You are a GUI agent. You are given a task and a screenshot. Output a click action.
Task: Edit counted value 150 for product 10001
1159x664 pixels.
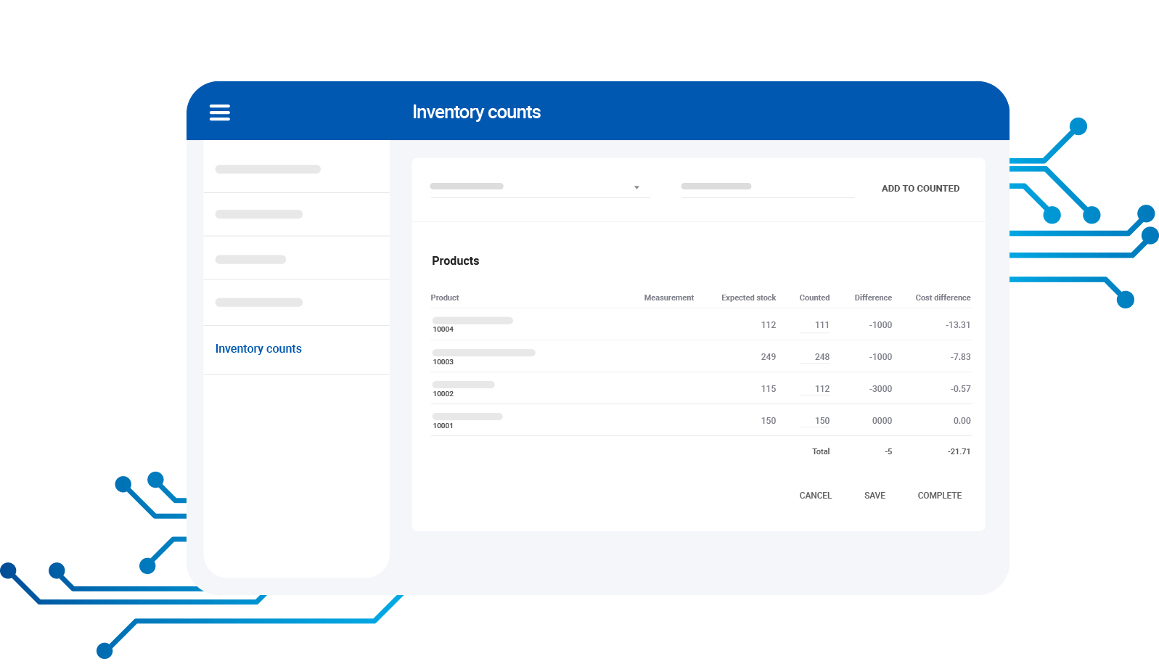coord(816,421)
